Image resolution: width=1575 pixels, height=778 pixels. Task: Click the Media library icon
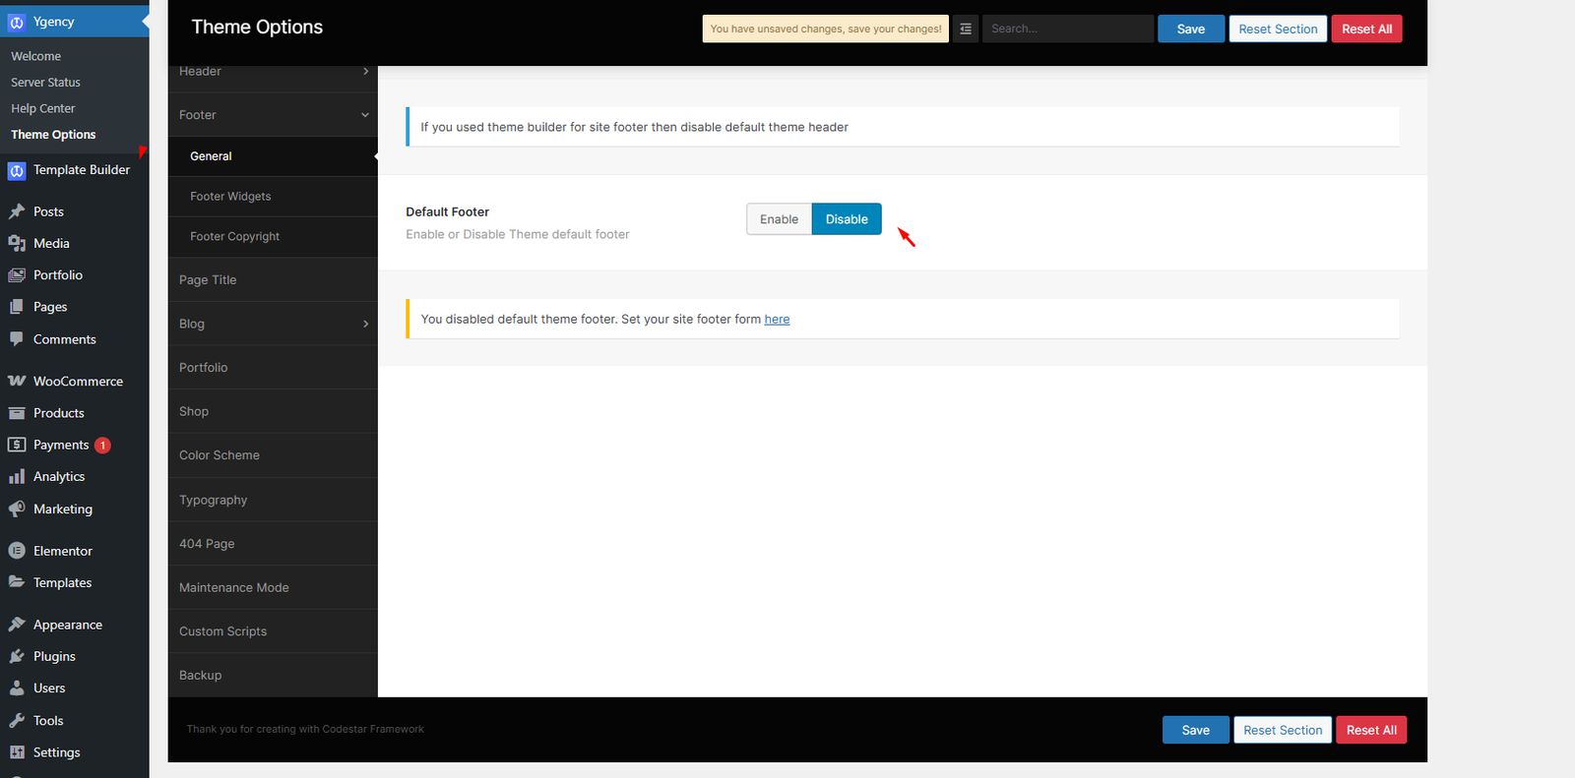point(17,243)
